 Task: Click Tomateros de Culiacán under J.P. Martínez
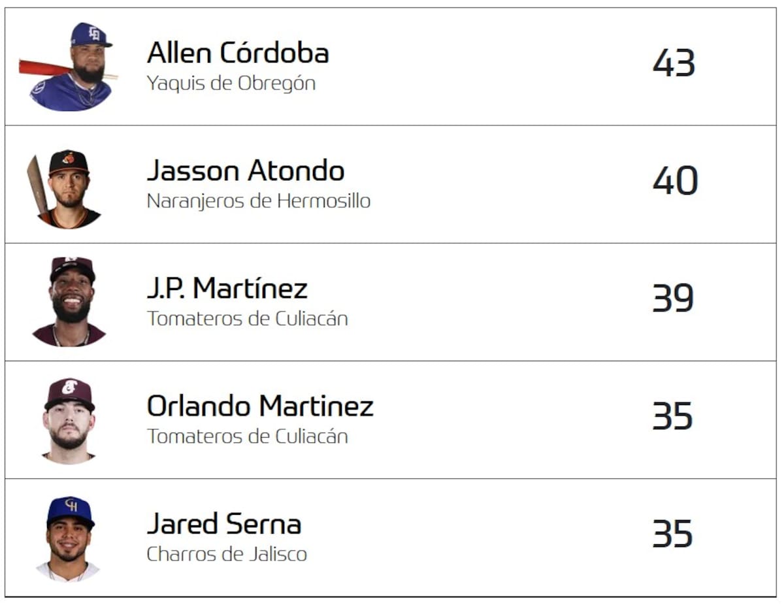(247, 319)
